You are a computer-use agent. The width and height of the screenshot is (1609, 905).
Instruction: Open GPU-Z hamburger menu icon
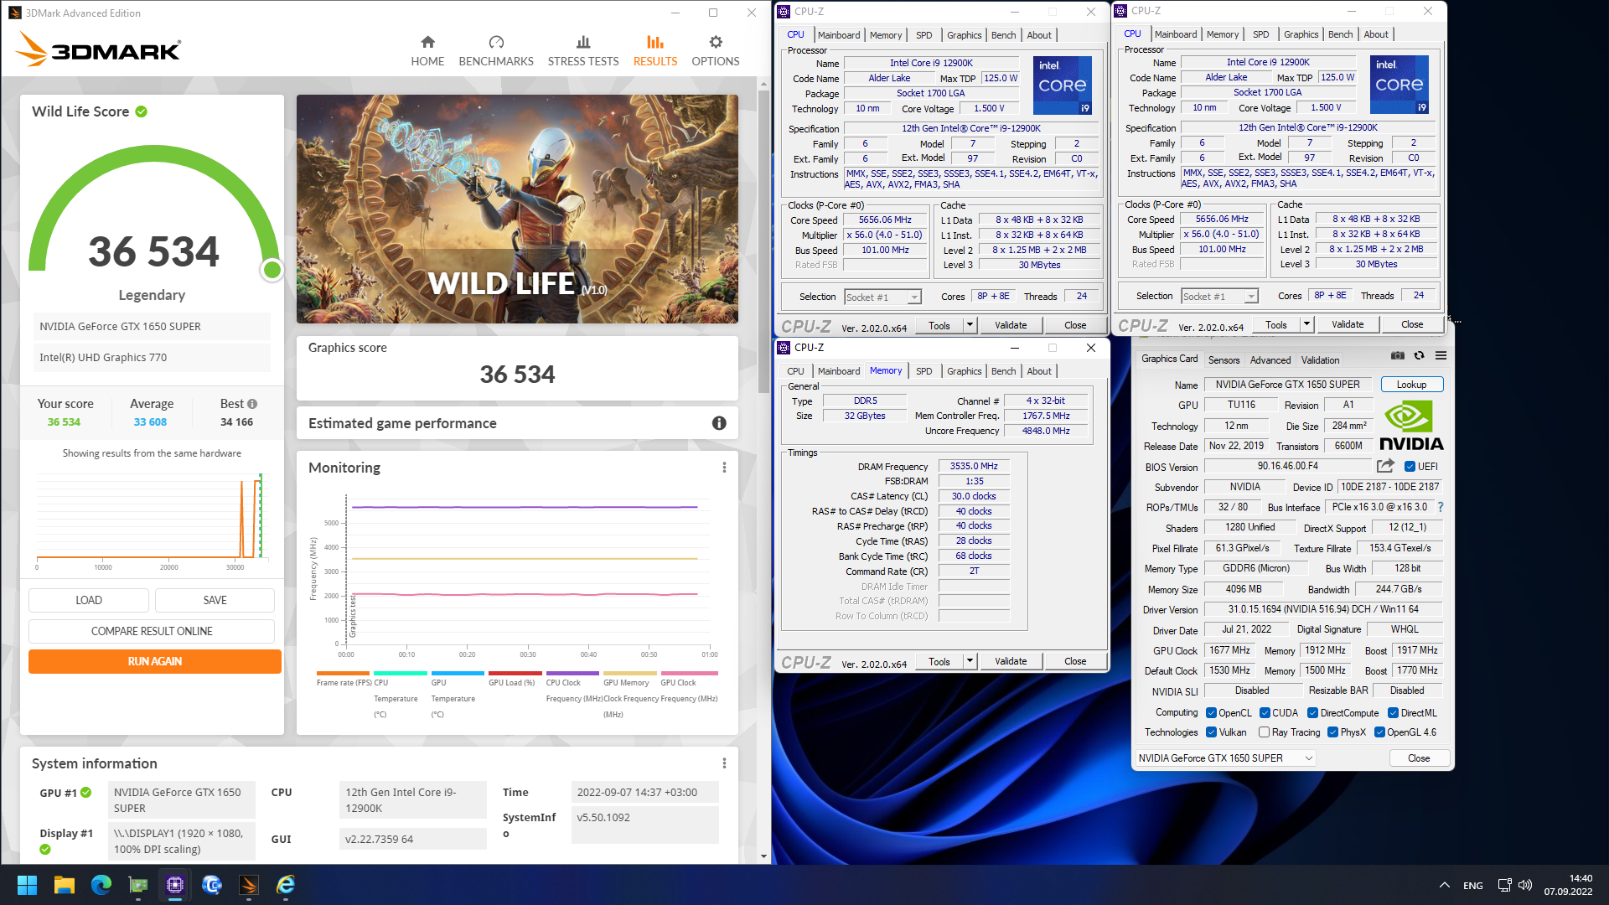(x=1441, y=355)
